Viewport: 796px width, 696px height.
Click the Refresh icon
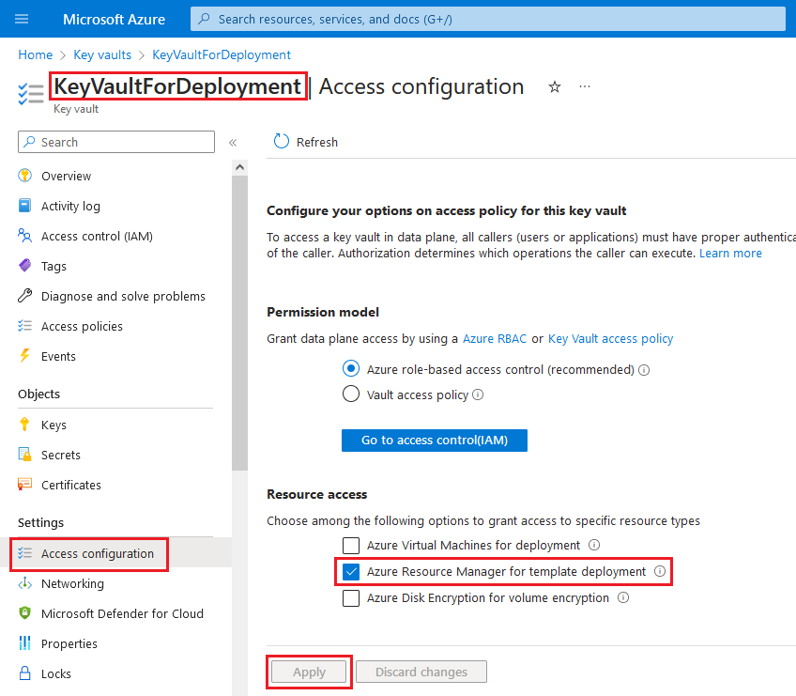(282, 142)
